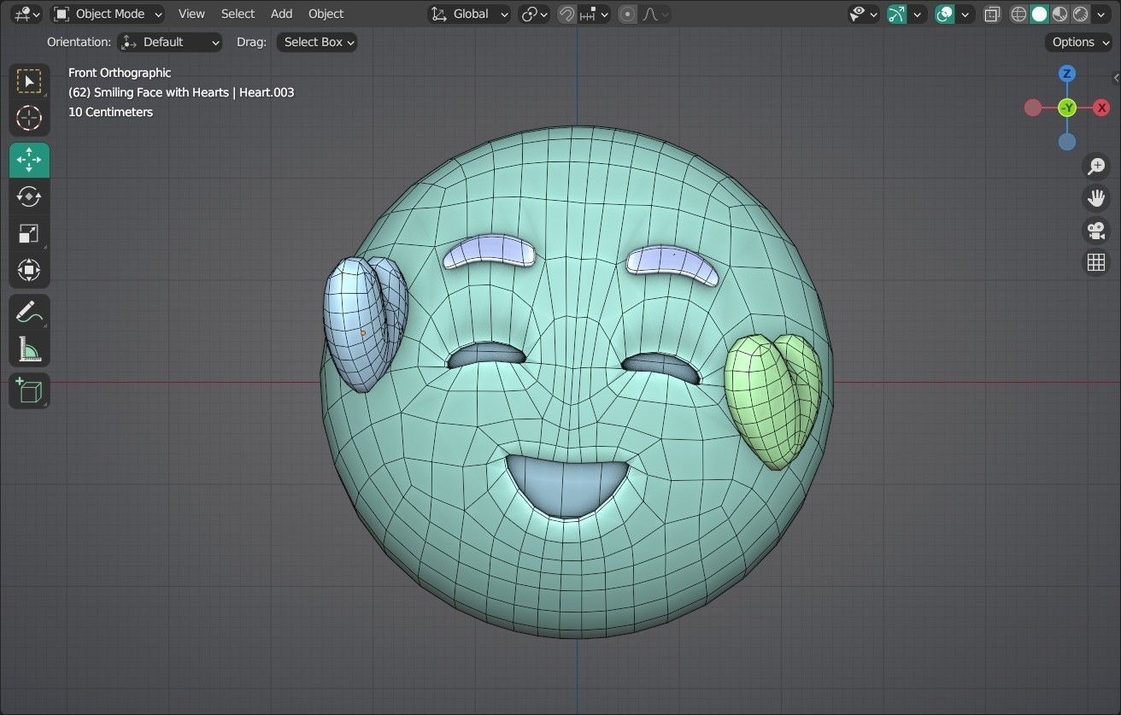Switch to wireframe viewport shading
The image size is (1121, 715).
coord(1018,14)
